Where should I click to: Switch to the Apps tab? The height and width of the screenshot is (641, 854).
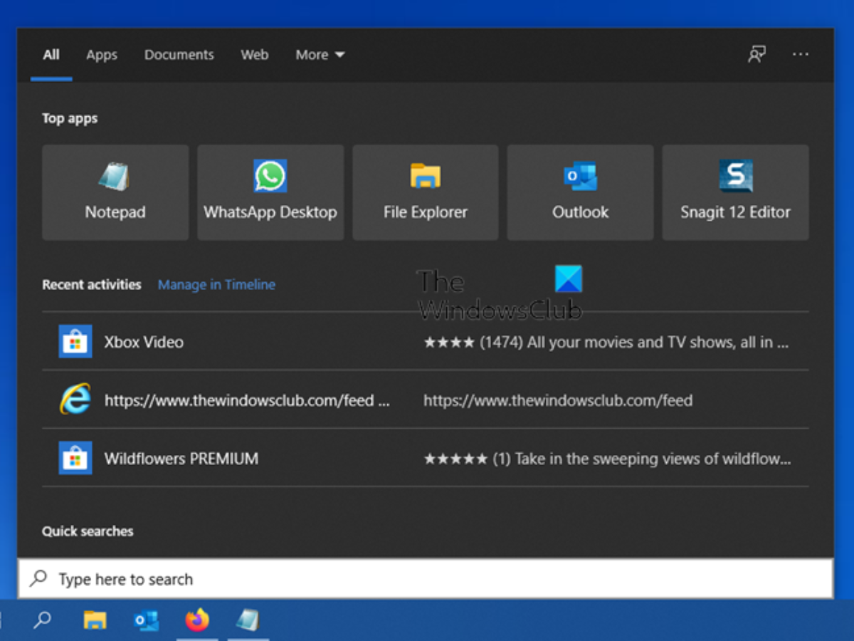pos(102,55)
